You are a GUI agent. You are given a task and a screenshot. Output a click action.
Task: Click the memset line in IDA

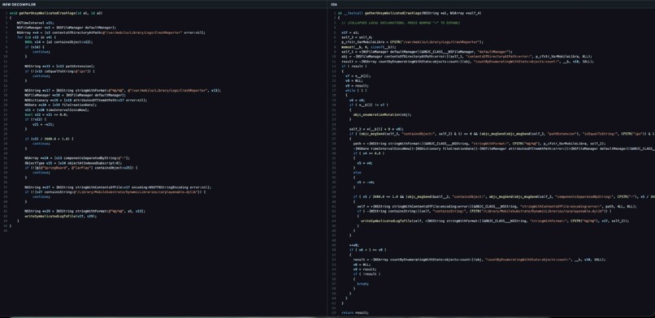click(x=369, y=47)
